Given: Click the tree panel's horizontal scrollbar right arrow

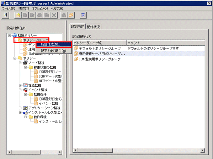Looking at the screenshot, I should point(60,152).
